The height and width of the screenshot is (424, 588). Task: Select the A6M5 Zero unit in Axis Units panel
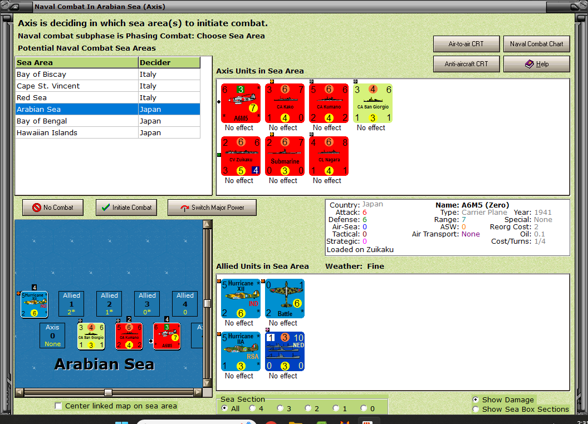point(241,103)
